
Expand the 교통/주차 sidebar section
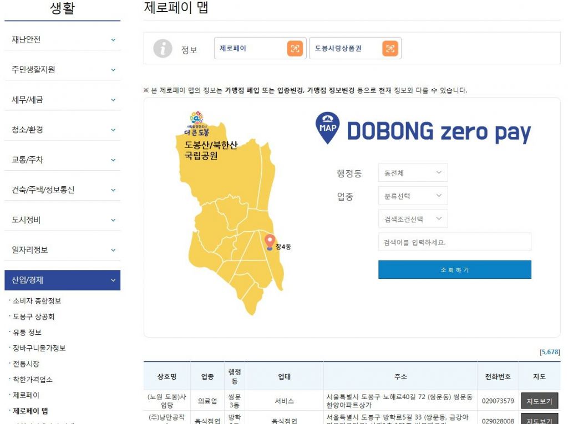click(x=62, y=160)
